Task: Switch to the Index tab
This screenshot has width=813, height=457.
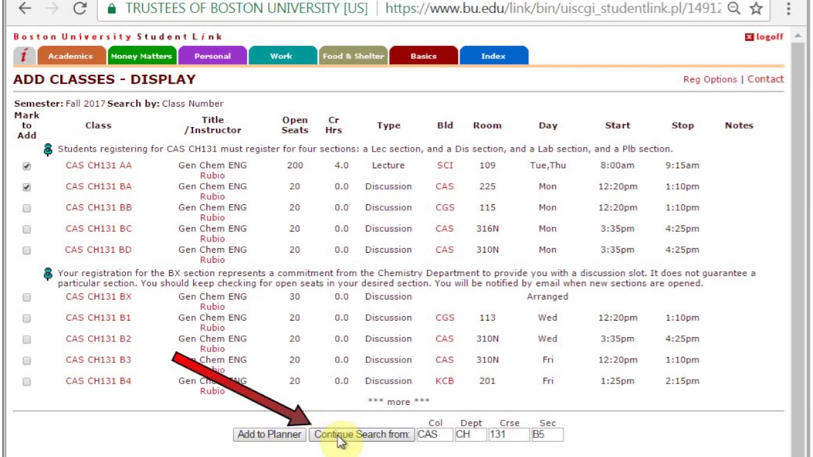Action: click(x=493, y=56)
